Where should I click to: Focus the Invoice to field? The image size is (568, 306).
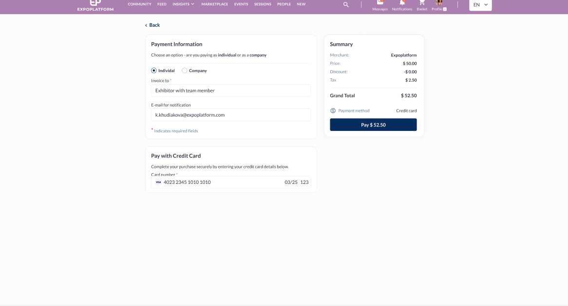coord(231,90)
